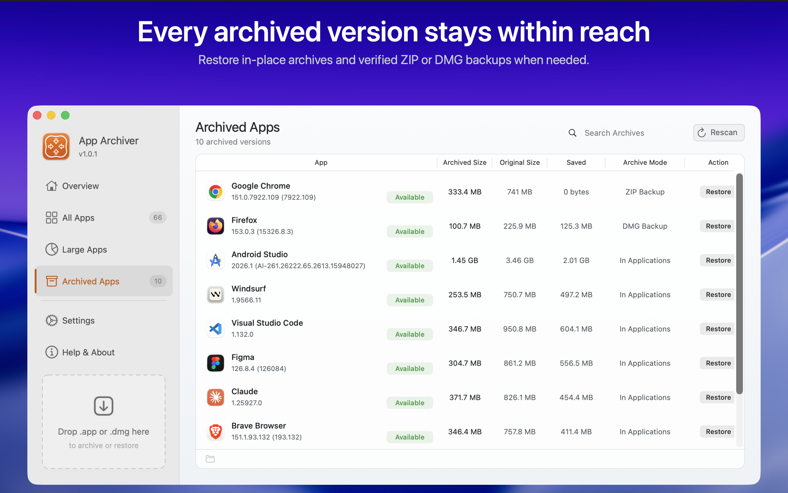Click the Settings gear icon
Screen dimensions: 788x493
tap(51, 320)
